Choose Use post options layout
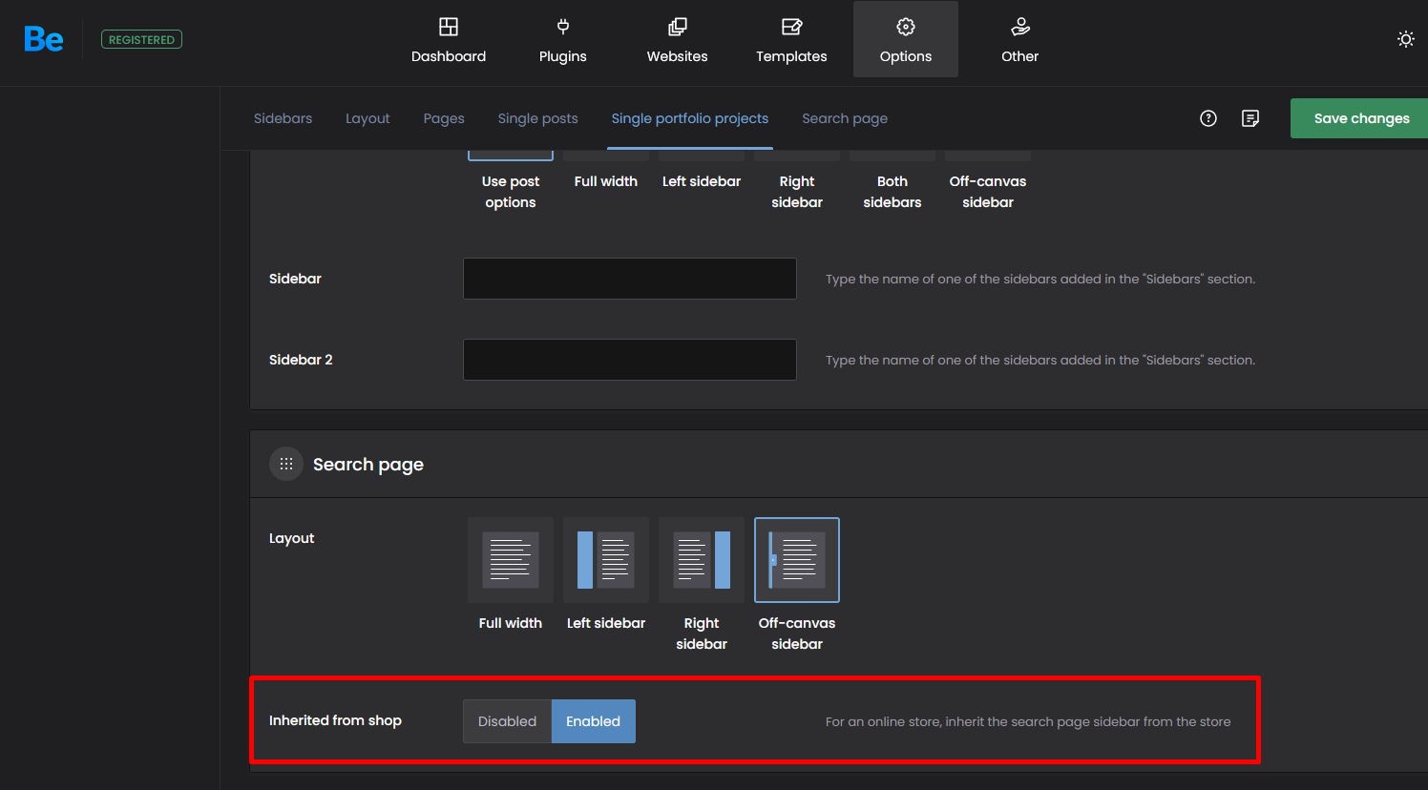Image resolution: width=1428 pixels, height=790 pixels. click(511, 181)
